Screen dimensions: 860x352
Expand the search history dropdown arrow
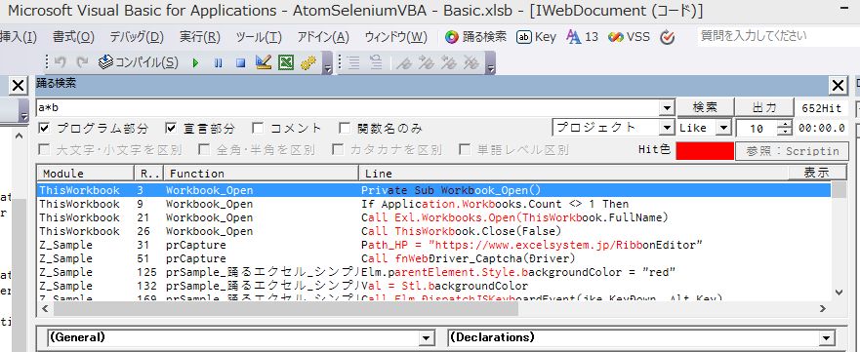[667, 108]
